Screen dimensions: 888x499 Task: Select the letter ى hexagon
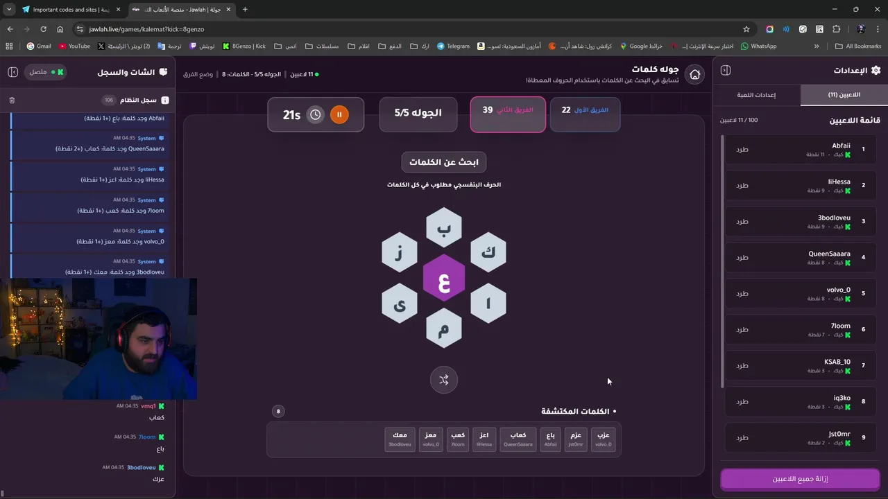[400, 304]
